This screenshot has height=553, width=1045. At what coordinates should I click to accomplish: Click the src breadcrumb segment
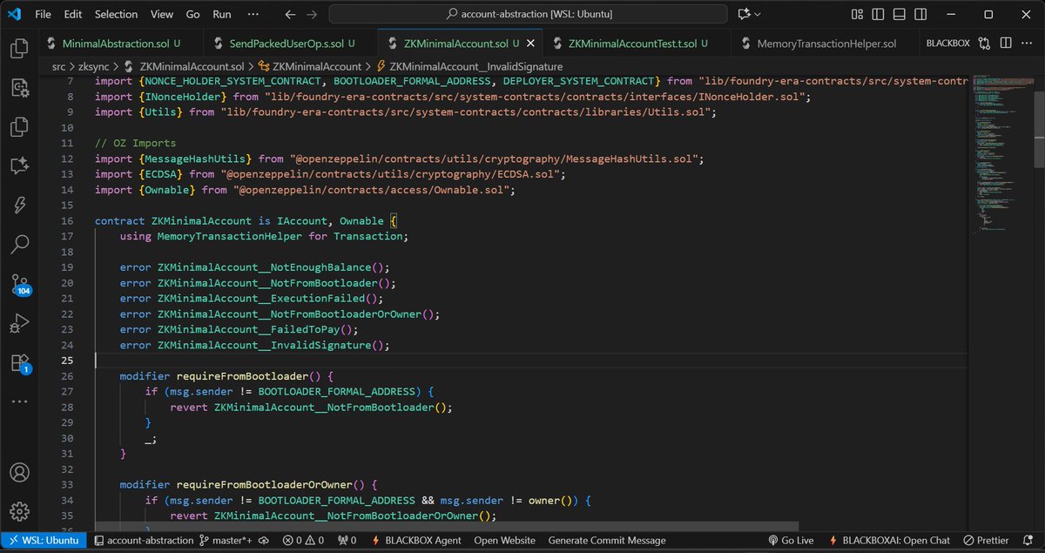click(59, 66)
